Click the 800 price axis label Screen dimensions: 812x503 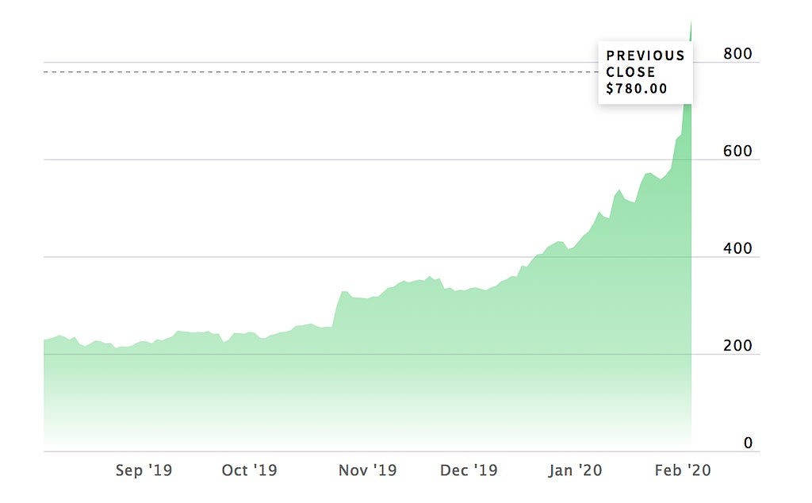(737, 54)
